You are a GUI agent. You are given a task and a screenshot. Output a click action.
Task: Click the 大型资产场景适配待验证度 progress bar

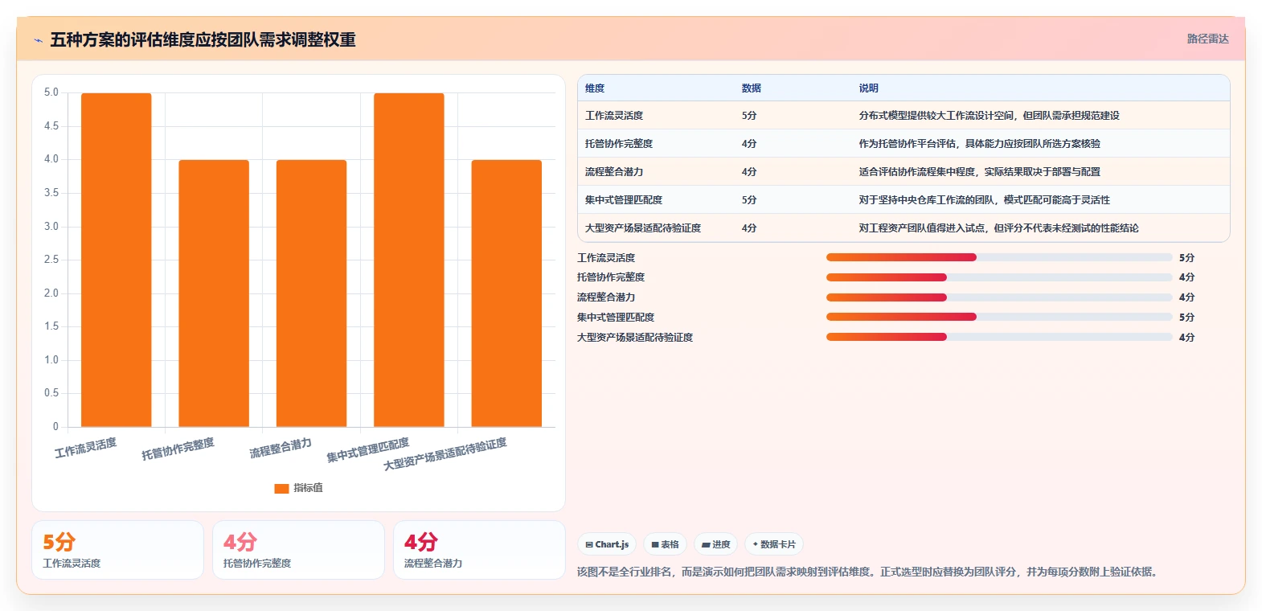coord(999,337)
